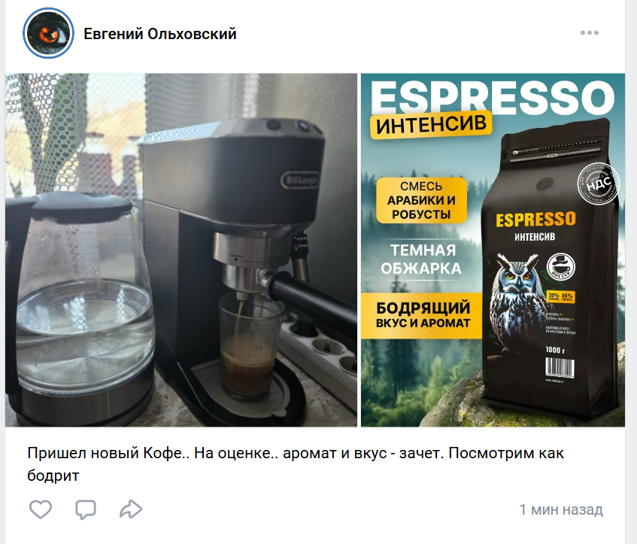This screenshot has height=544, width=637.
Task: Open the three-dots post options menu
Action: pyautogui.click(x=589, y=33)
